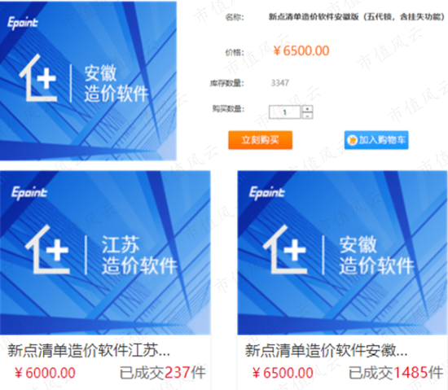Open the bottom-right 安徽造价软件 product thumbnail
This screenshot has height=390, width=448.
(x=342, y=252)
